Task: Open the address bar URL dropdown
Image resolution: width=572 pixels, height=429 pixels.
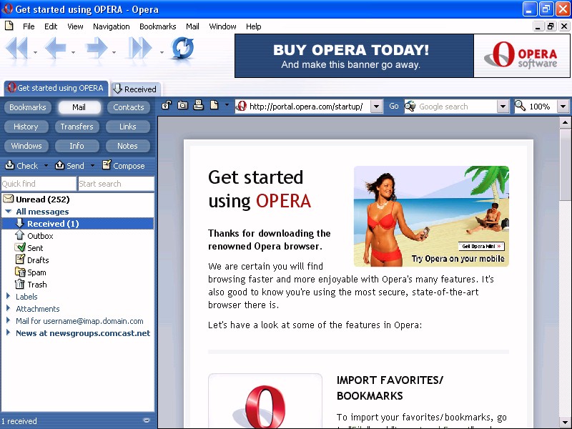Action: pos(377,107)
